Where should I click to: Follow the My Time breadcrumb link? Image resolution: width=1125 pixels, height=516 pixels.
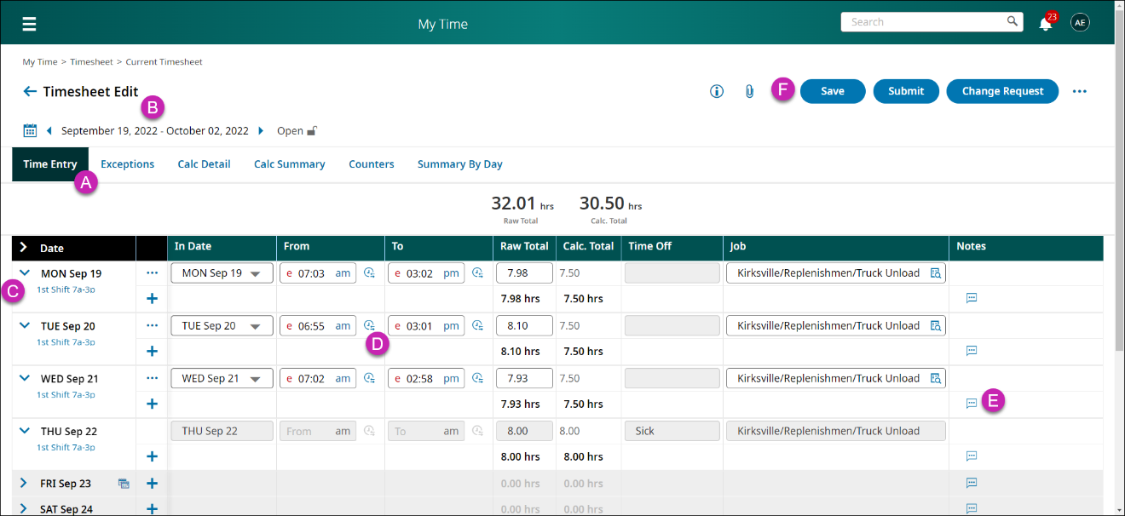[40, 62]
